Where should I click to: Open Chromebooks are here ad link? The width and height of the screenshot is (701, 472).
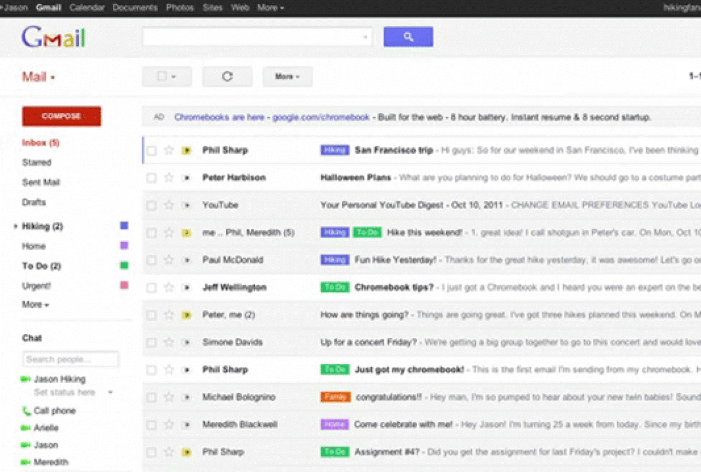[x=219, y=117]
